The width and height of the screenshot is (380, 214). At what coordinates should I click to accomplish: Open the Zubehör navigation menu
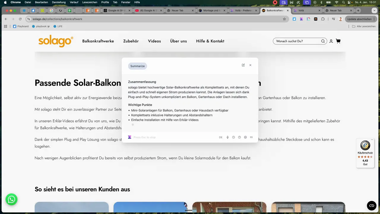pos(131,41)
